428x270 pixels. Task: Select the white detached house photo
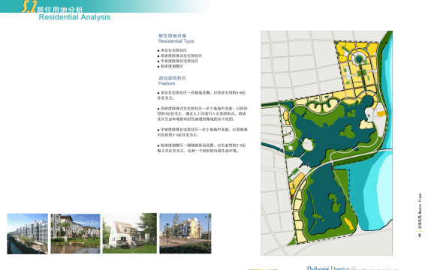coord(130,233)
